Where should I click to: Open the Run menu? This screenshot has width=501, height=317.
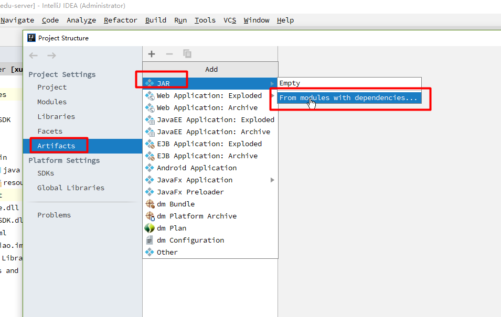[180, 20]
